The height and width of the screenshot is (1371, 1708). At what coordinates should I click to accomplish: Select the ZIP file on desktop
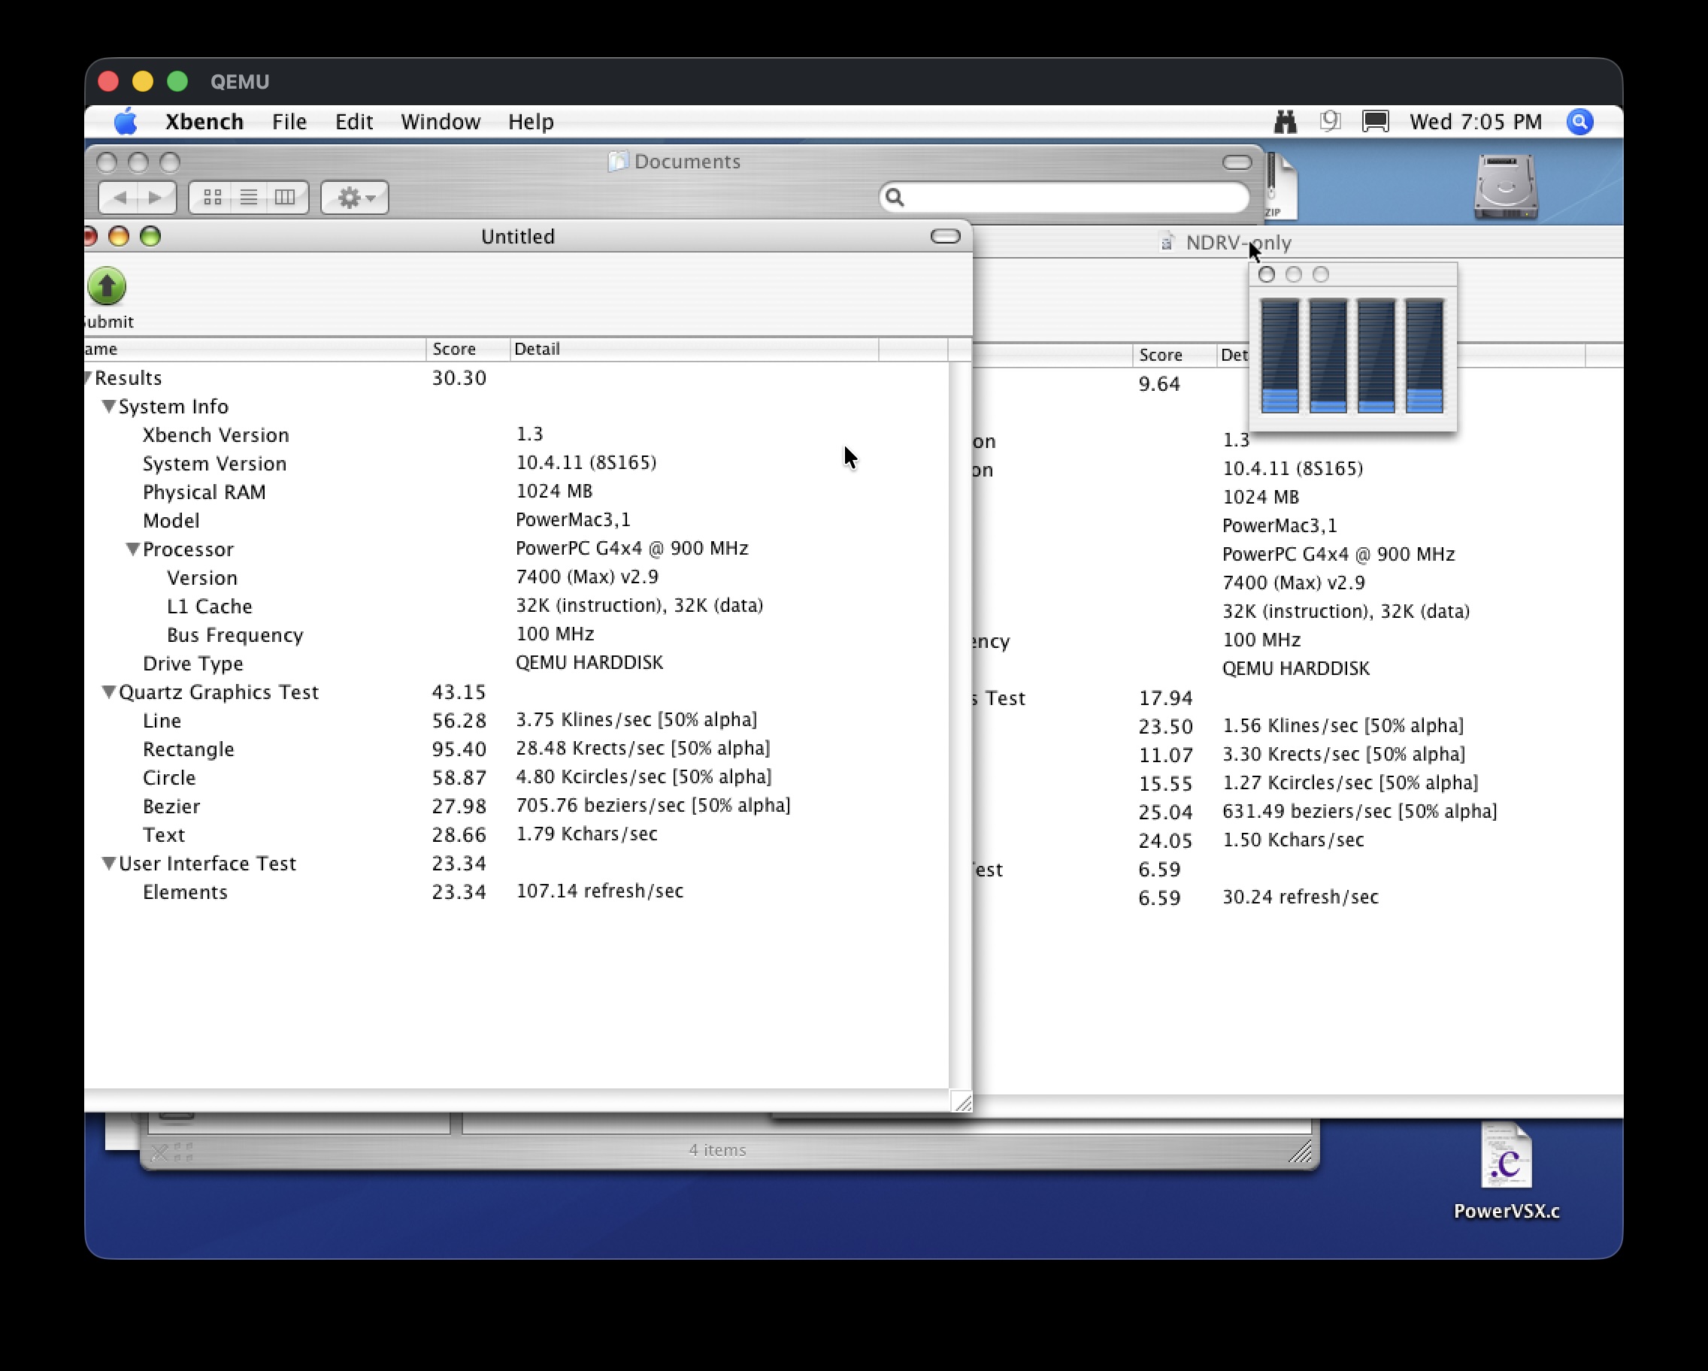coord(1280,187)
